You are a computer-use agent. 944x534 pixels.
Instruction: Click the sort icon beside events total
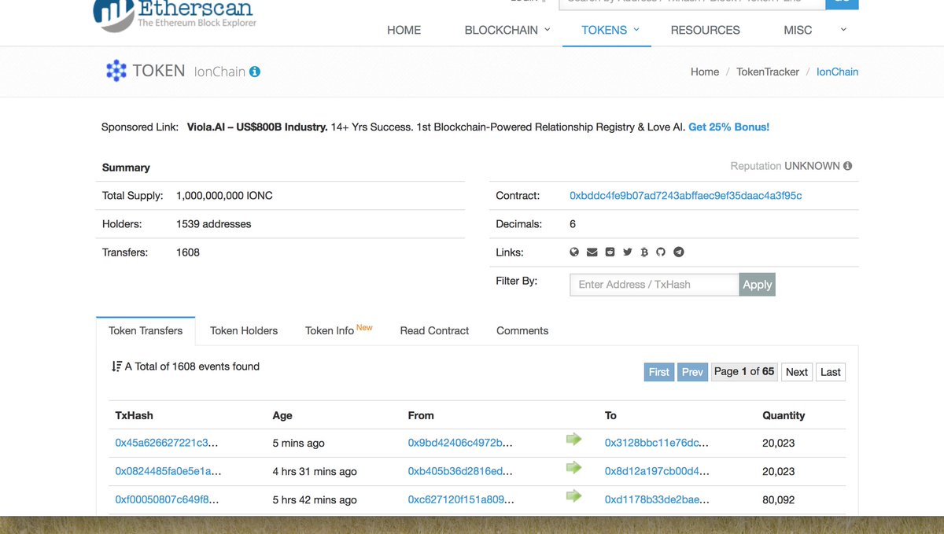(x=116, y=366)
